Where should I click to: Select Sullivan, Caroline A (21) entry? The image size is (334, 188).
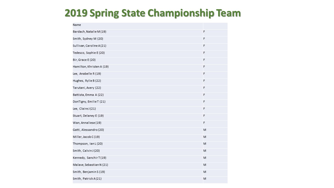coord(138,47)
